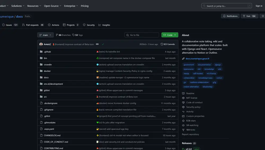
Task: Click the Actions play icon
Action: pyautogui.click(x=49, y=25)
